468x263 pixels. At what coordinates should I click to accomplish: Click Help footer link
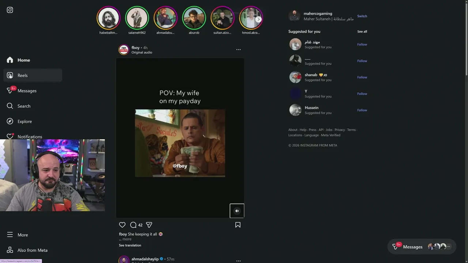click(303, 130)
